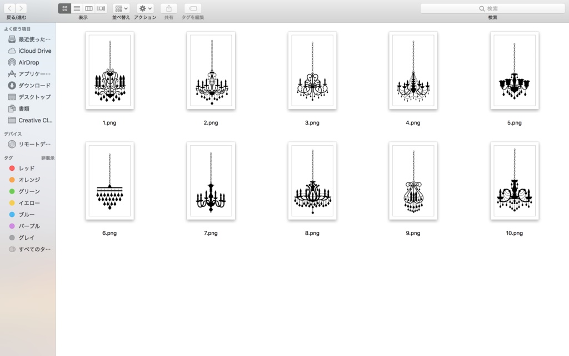Hide tags with 非表示 link
569x356 pixels.
click(x=48, y=158)
